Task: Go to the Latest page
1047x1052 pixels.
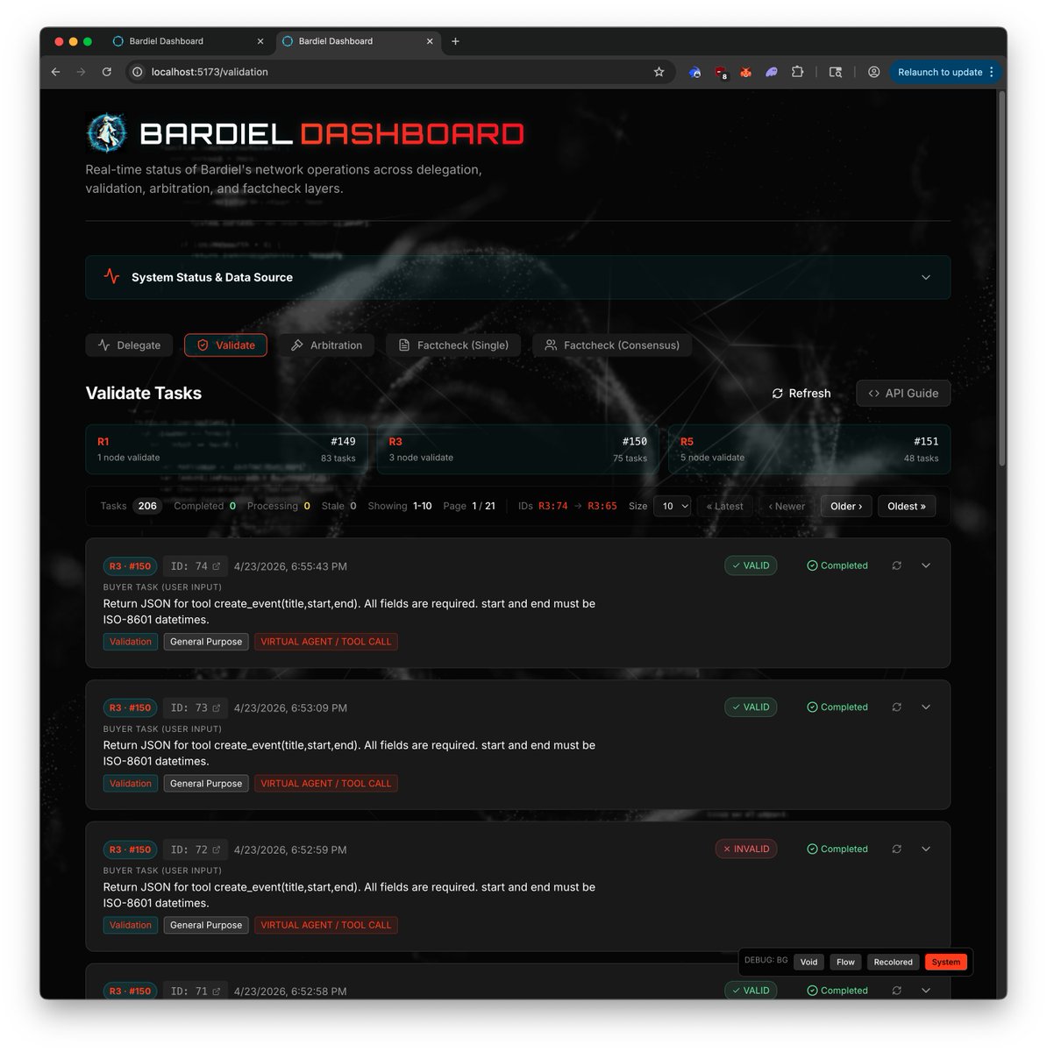Action: pos(724,506)
